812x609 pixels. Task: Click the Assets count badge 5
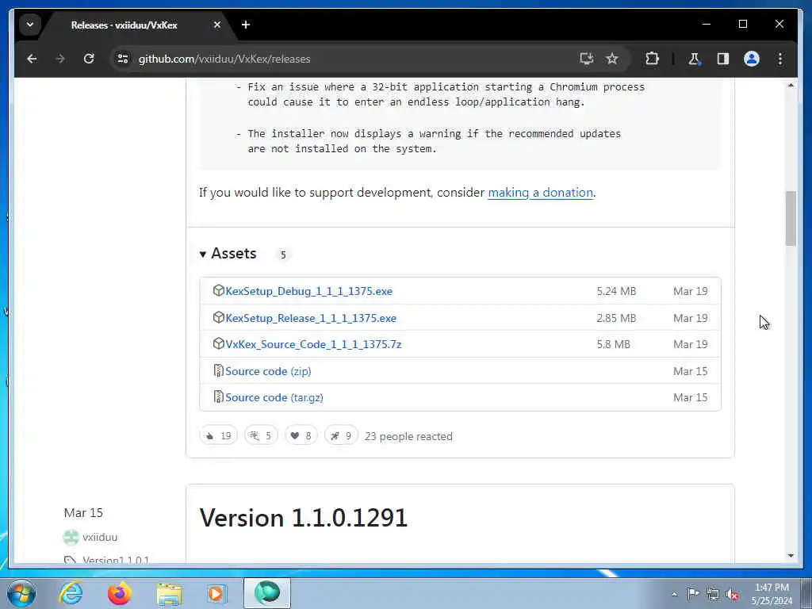point(283,255)
